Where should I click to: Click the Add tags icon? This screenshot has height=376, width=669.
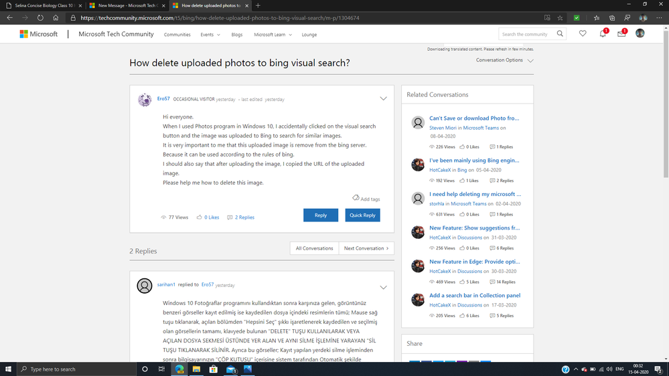point(356,198)
